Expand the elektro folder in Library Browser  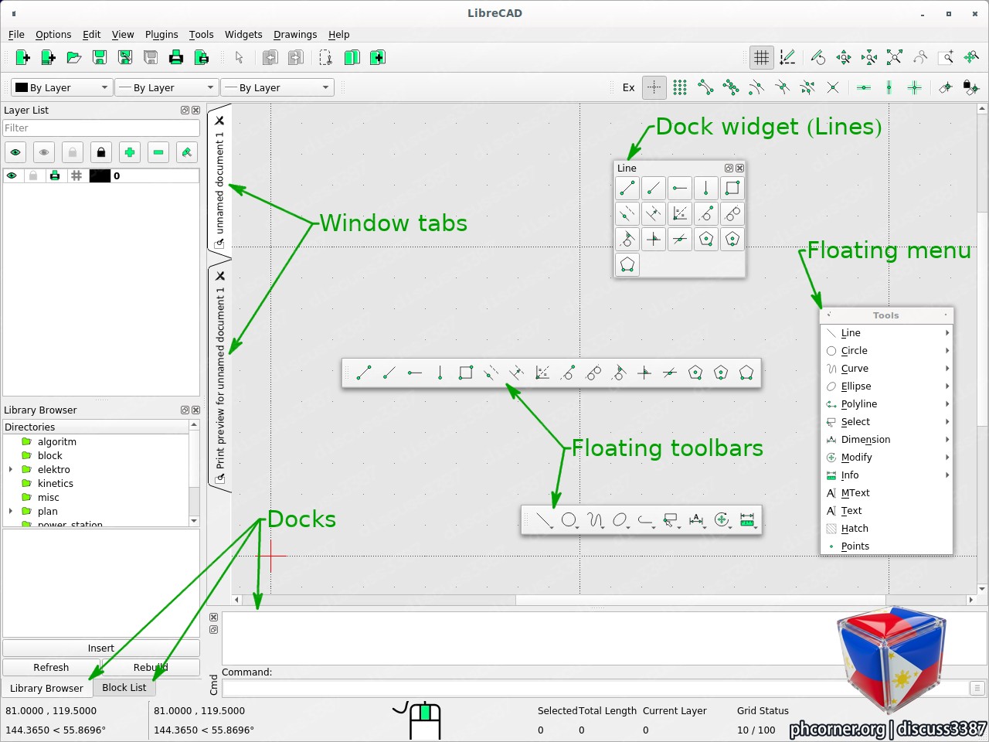click(x=11, y=469)
